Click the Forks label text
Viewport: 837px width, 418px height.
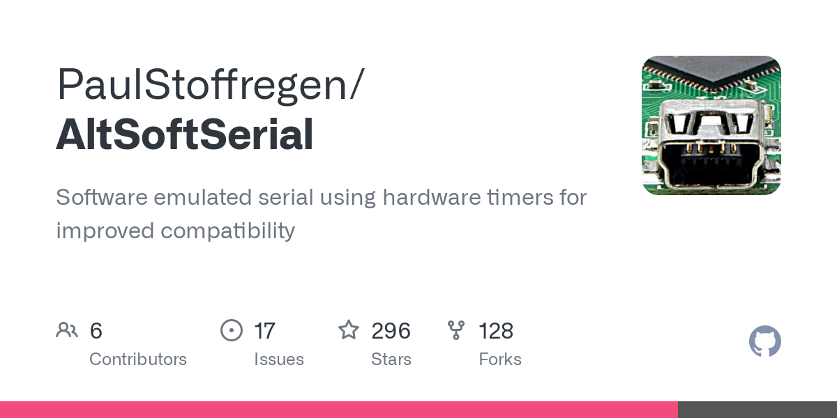point(500,359)
